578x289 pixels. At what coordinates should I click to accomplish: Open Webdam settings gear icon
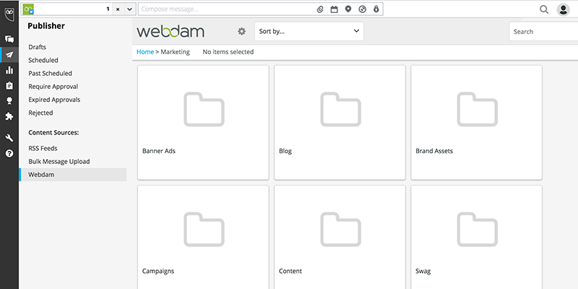click(x=241, y=31)
